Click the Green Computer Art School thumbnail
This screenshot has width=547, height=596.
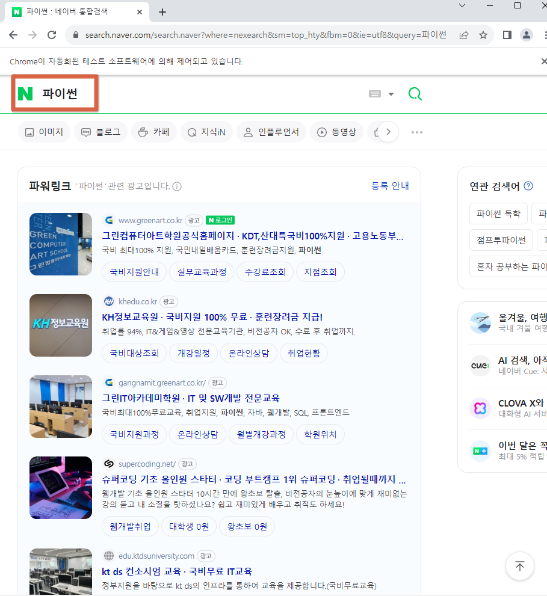(x=61, y=244)
